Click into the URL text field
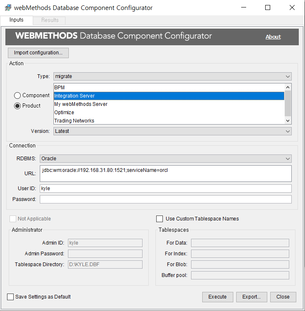Viewport: 305px width, 311px height. click(x=166, y=174)
